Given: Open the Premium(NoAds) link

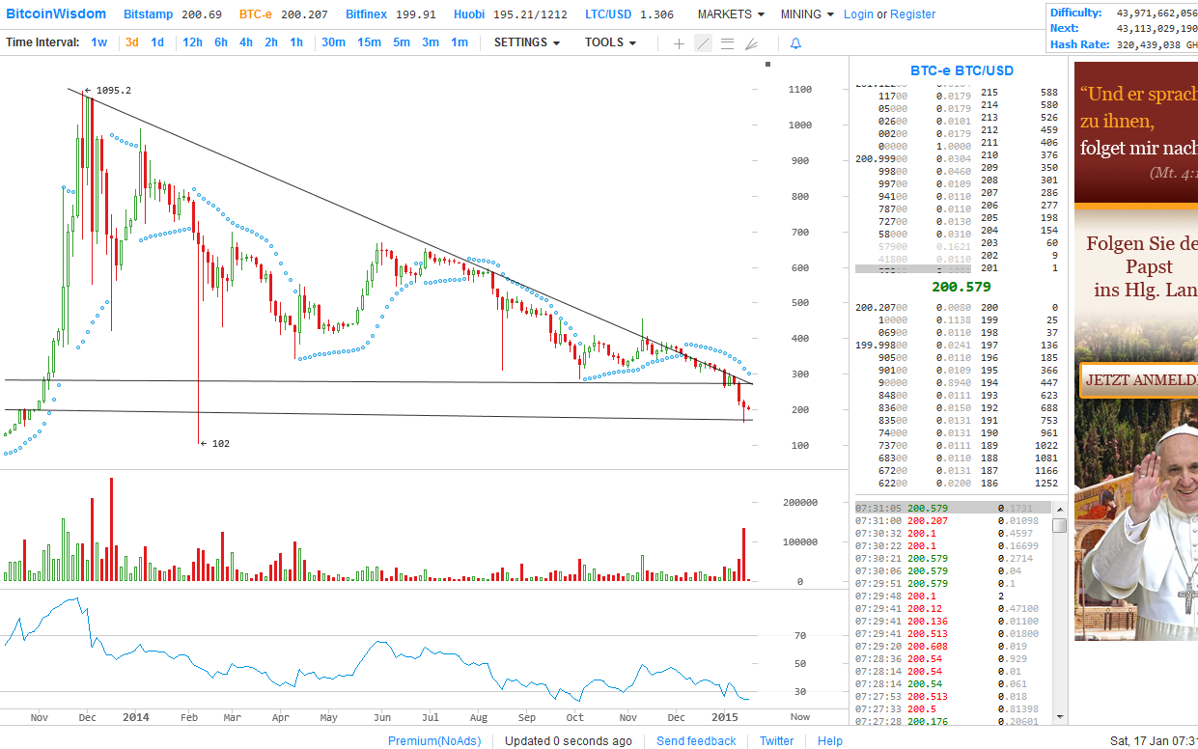Looking at the screenshot, I should (x=434, y=740).
